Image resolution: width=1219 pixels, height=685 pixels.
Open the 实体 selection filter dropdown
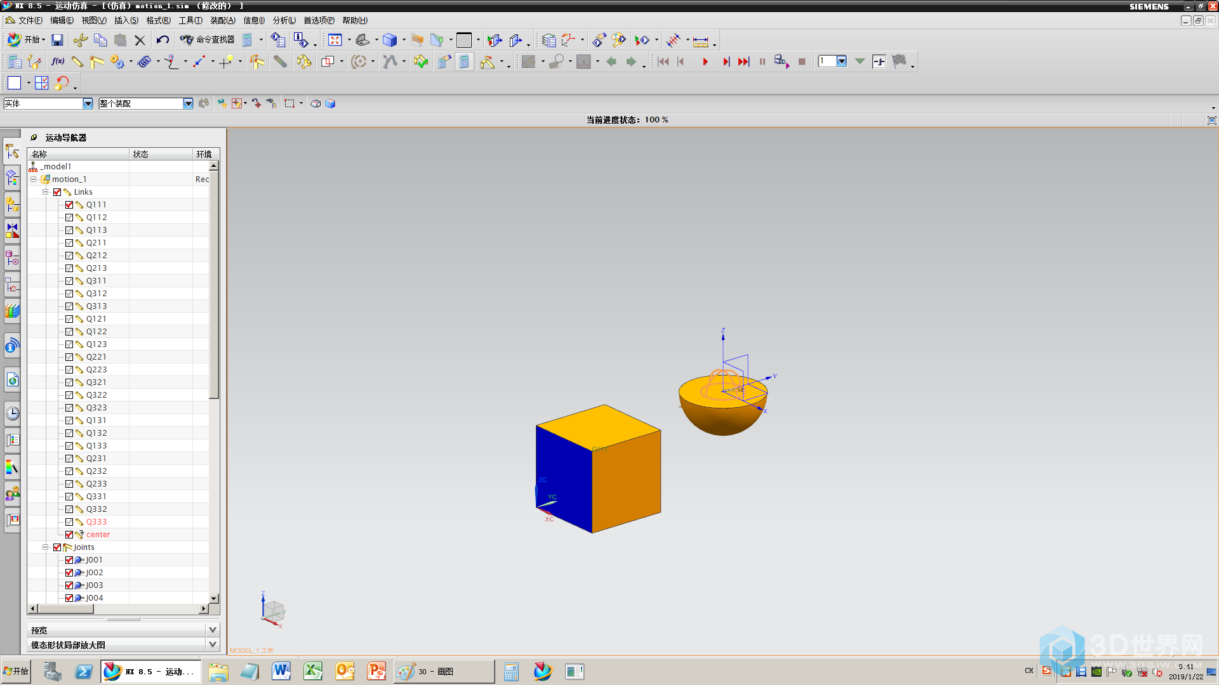[88, 103]
